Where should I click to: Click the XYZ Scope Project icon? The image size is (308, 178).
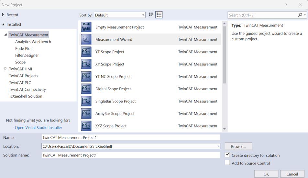tap(86, 126)
